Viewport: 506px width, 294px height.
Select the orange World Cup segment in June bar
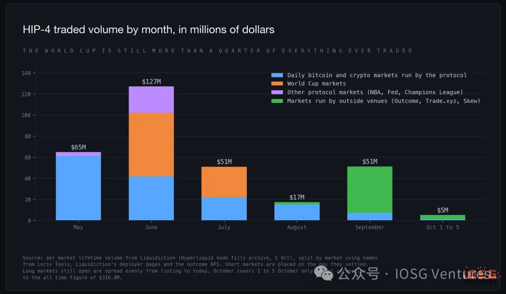pos(151,144)
